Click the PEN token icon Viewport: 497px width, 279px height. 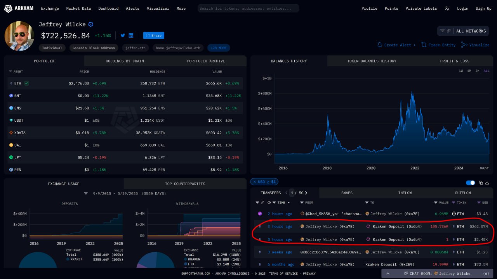click(11, 170)
